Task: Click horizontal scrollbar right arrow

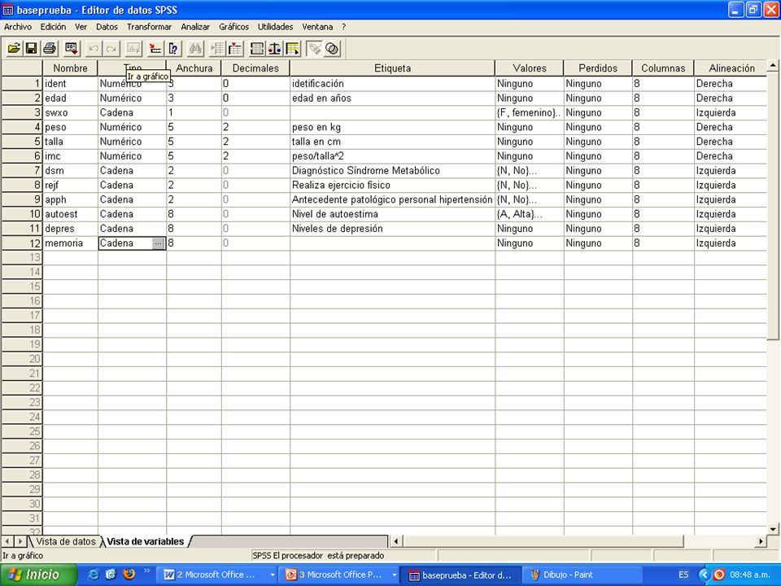Action: coord(761,541)
